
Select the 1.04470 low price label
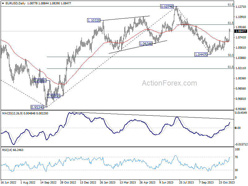coord(201,55)
